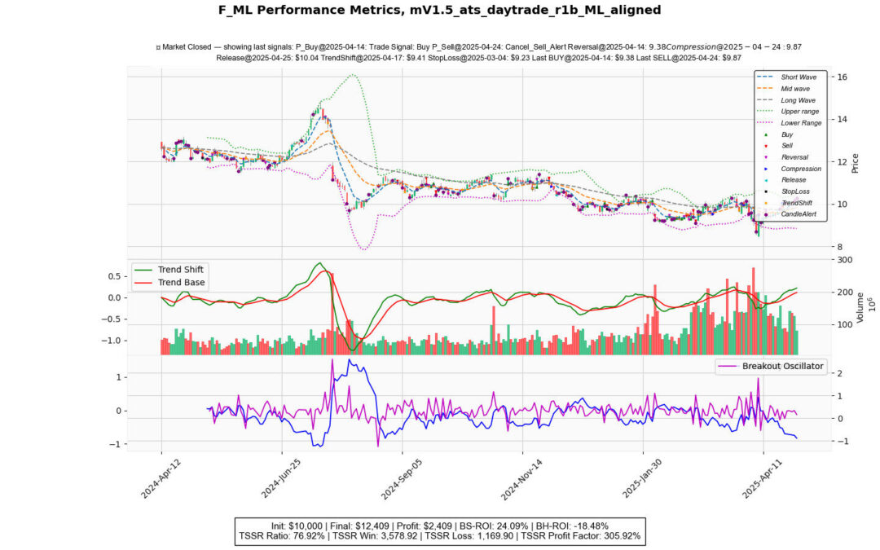Click the Release marker icon in legend
This screenshot has width=880, height=550.
point(766,179)
